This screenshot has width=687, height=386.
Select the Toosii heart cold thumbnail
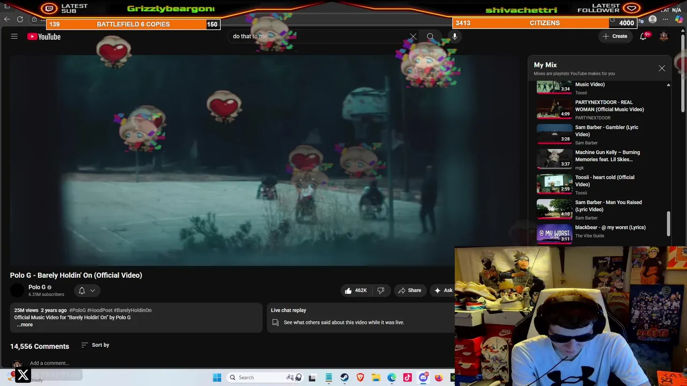pyautogui.click(x=554, y=184)
